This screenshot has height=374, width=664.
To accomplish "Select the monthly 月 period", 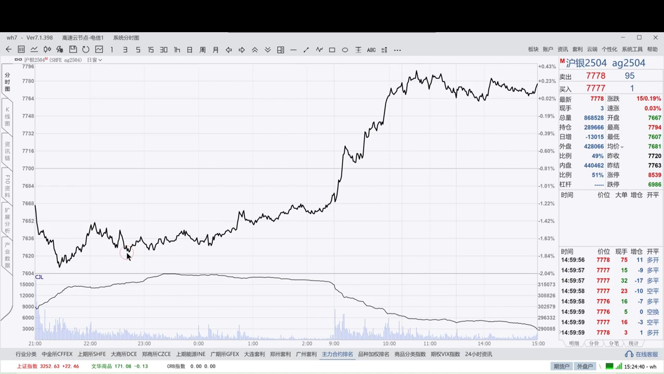I will pyautogui.click(x=215, y=50).
